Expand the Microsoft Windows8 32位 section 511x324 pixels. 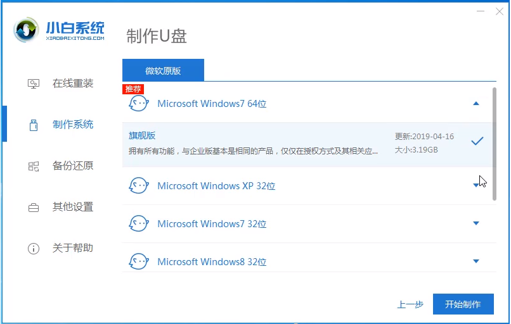(x=475, y=261)
